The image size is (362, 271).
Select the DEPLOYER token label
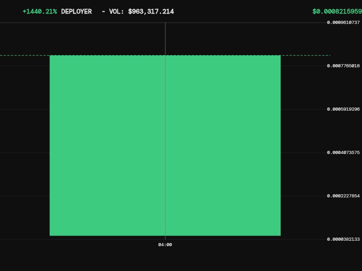[x=76, y=12]
